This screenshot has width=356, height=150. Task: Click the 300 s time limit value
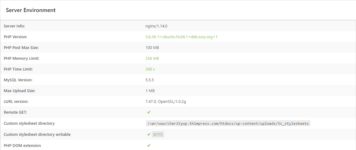pos(150,69)
